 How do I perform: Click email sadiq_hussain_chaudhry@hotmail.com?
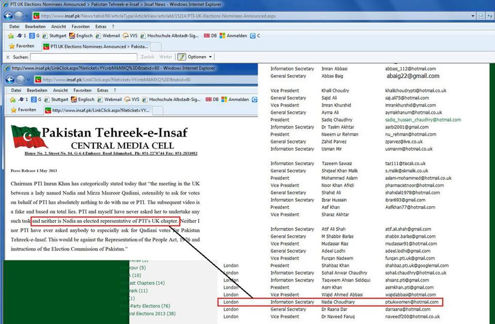coord(423,120)
